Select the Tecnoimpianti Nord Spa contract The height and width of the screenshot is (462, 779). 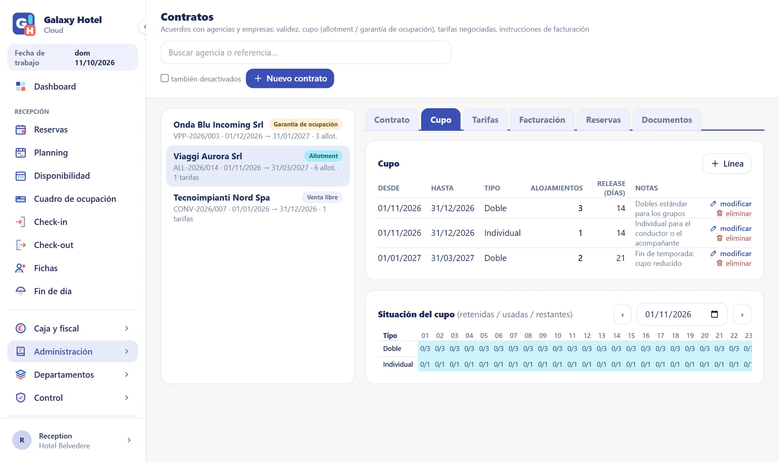coord(258,207)
